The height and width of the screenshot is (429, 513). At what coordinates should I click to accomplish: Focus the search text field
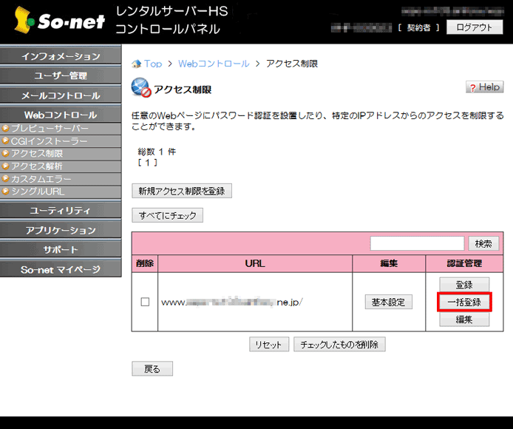(x=417, y=243)
